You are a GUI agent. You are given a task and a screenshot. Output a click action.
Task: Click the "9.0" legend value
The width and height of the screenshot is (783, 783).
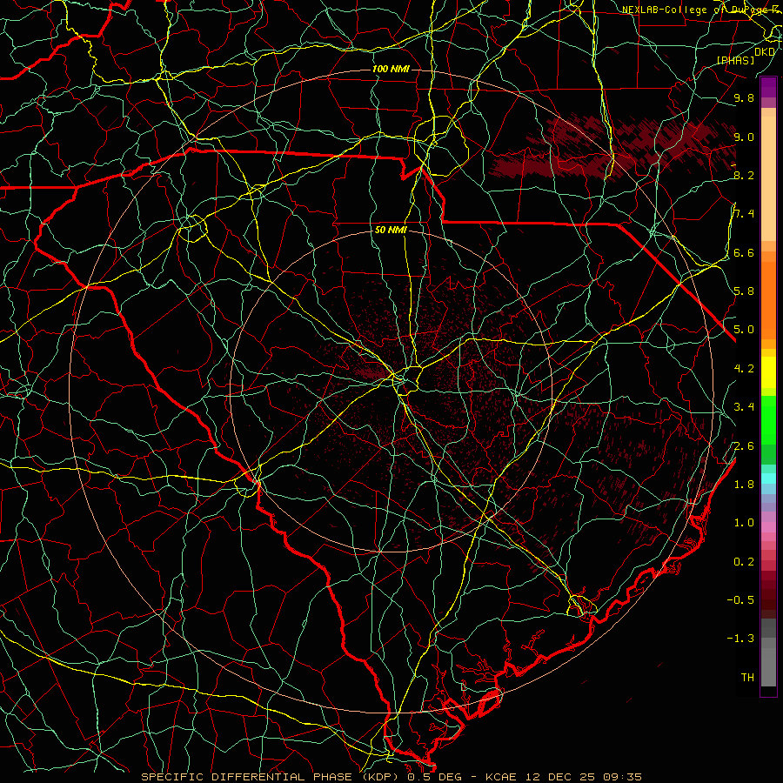coord(744,137)
